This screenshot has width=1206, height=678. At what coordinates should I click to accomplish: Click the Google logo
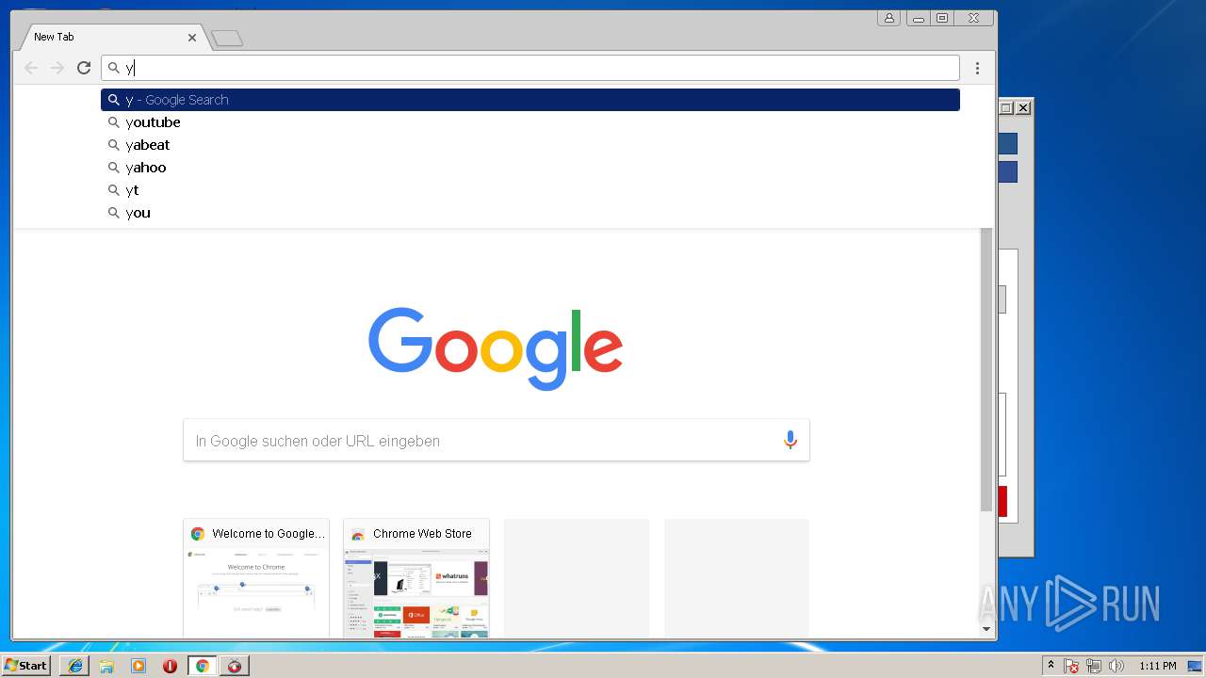pos(496,347)
